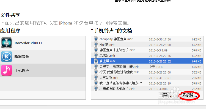Click file icon of chenparty-德国童声.m4r
The image size is (206, 109).
[x=96, y=39]
